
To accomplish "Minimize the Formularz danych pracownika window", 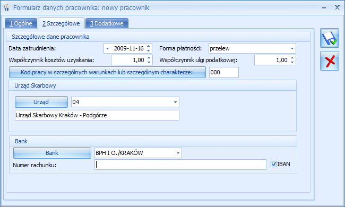I will [x=324, y=8].
